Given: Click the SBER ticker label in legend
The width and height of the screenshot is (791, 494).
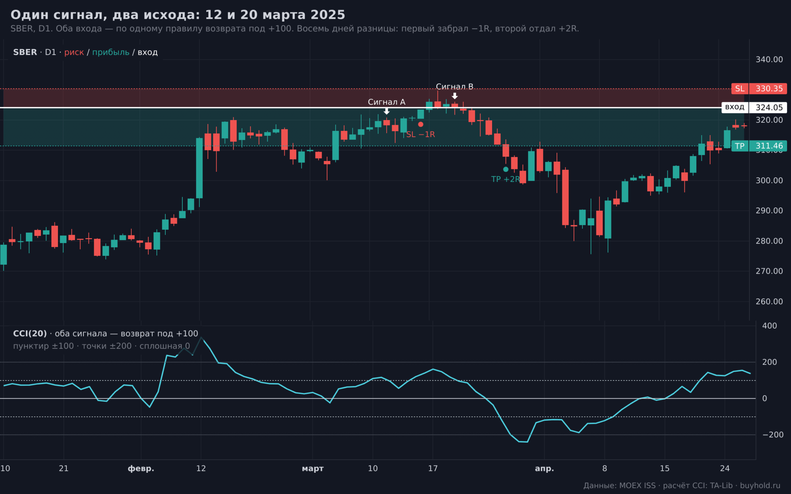Looking at the screenshot, I should 25,52.
